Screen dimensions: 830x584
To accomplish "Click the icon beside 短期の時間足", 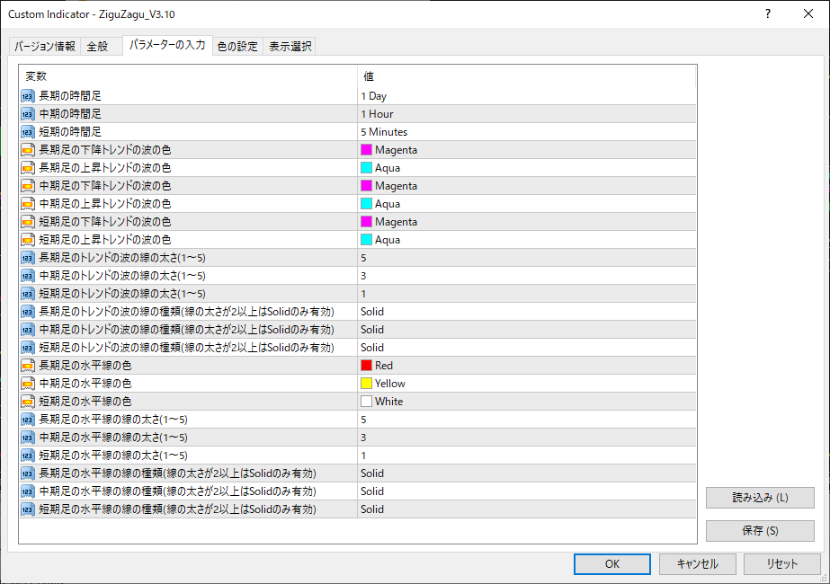I will click(x=28, y=132).
